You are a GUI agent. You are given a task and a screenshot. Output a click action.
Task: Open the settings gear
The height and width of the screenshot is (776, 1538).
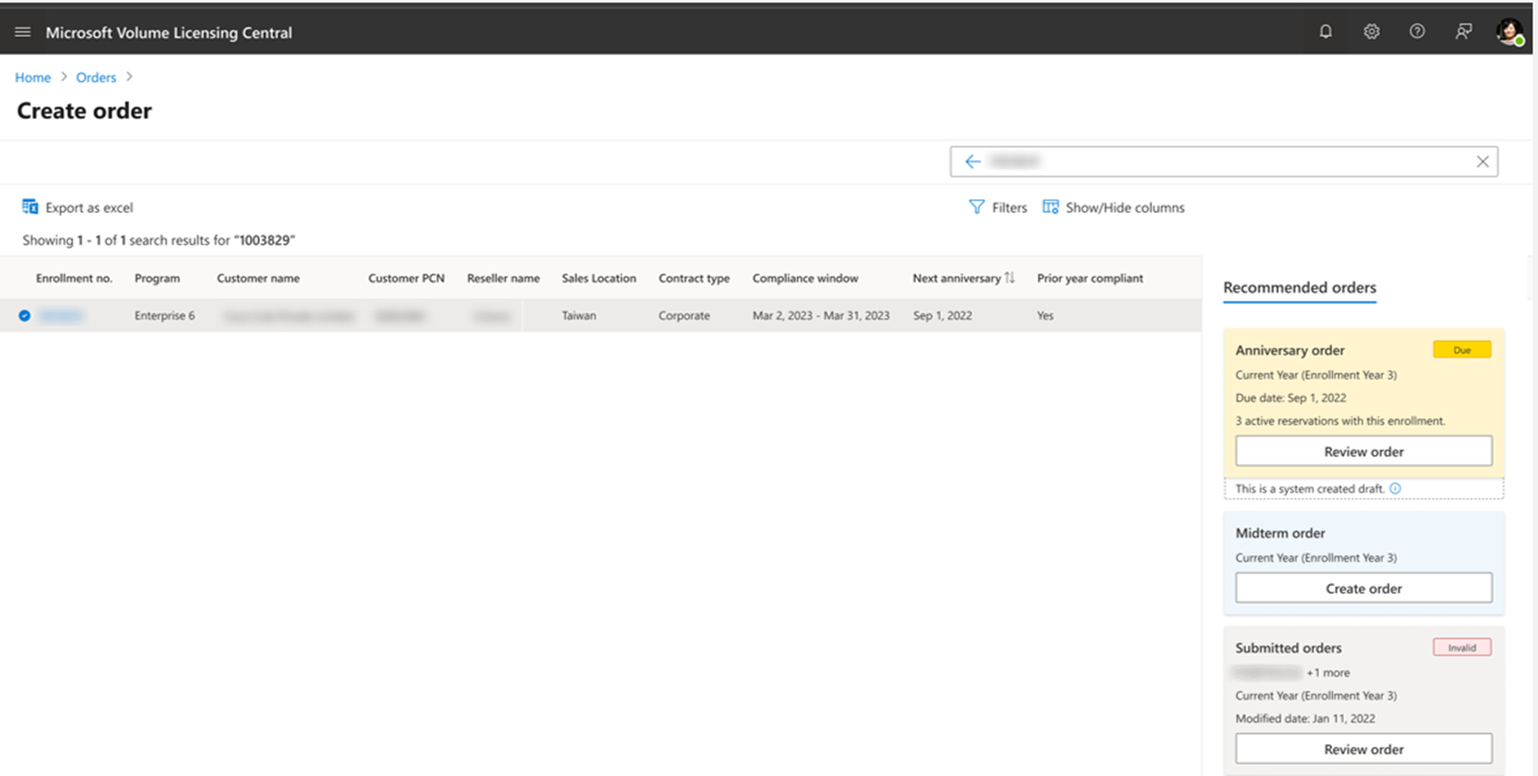coord(1371,32)
